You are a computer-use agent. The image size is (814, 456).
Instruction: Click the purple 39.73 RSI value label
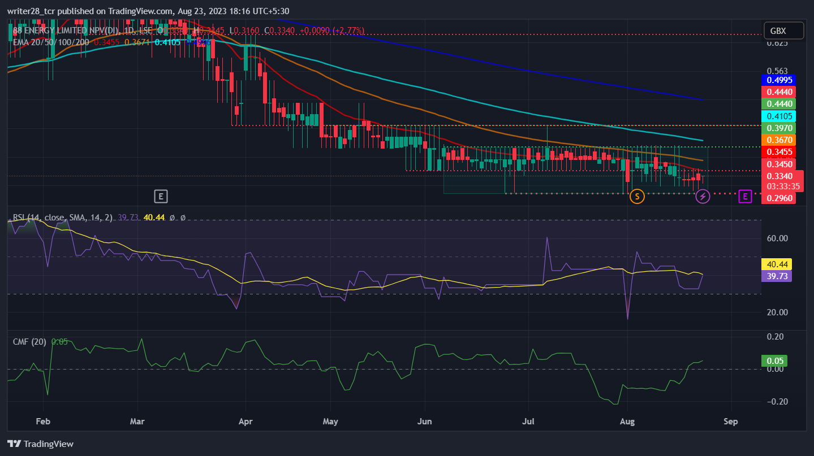click(777, 276)
